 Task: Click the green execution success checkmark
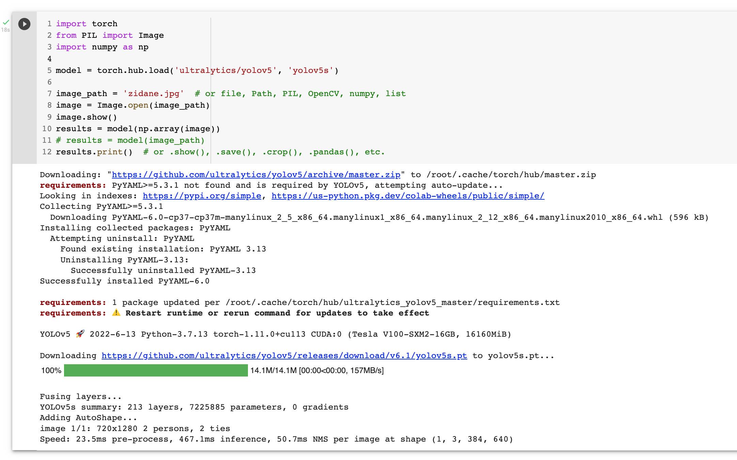point(6,21)
